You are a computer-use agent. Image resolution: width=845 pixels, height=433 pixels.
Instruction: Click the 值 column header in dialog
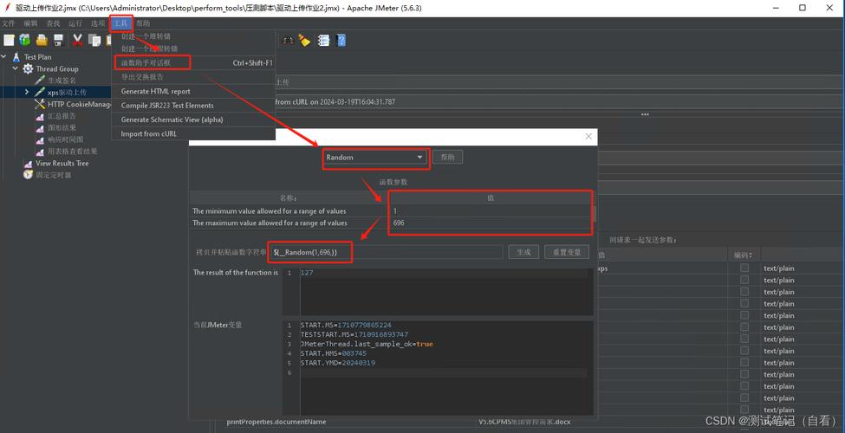pos(490,197)
